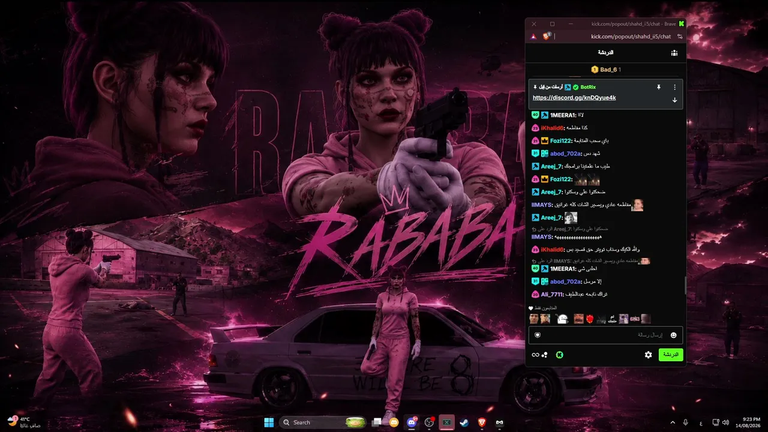768x432 pixels.
Task: Open the Brave Shields lion icon
Action: [546, 36]
